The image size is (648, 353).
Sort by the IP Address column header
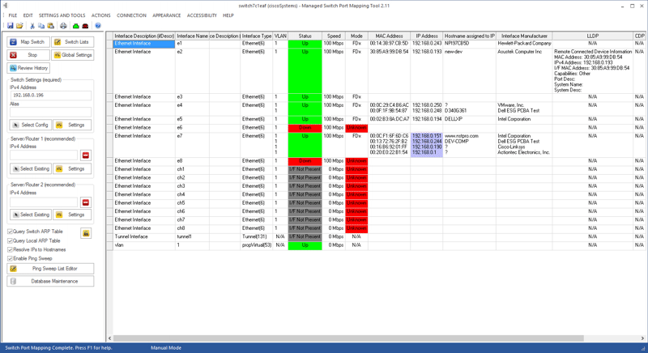pos(427,36)
